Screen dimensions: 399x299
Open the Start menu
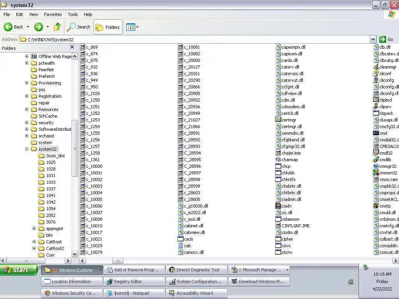[19, 270]
